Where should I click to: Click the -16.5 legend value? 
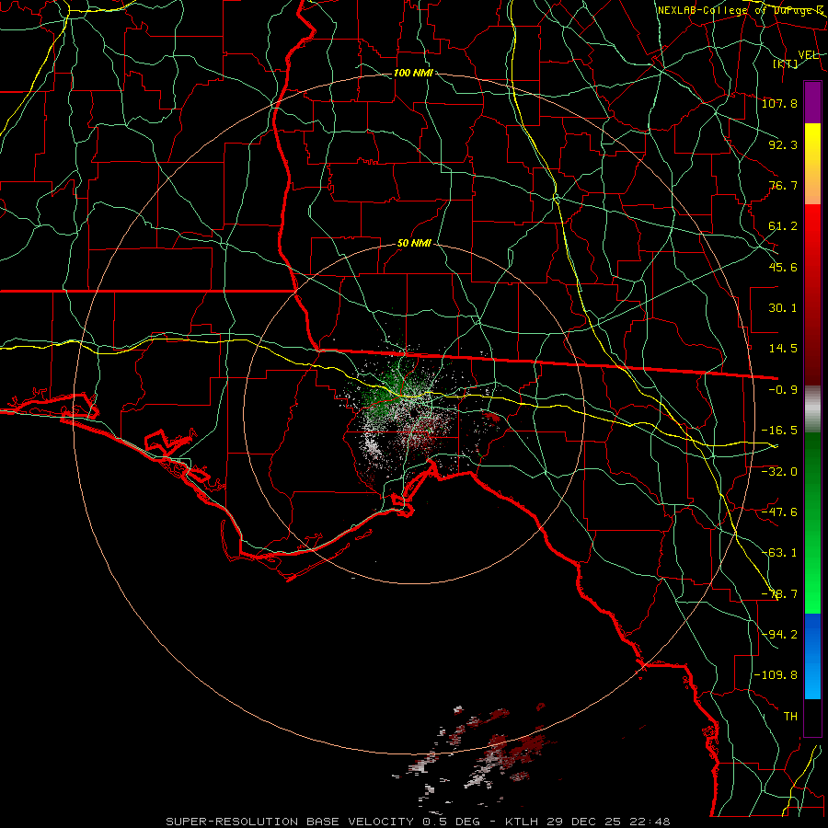(x=779, y=431)
